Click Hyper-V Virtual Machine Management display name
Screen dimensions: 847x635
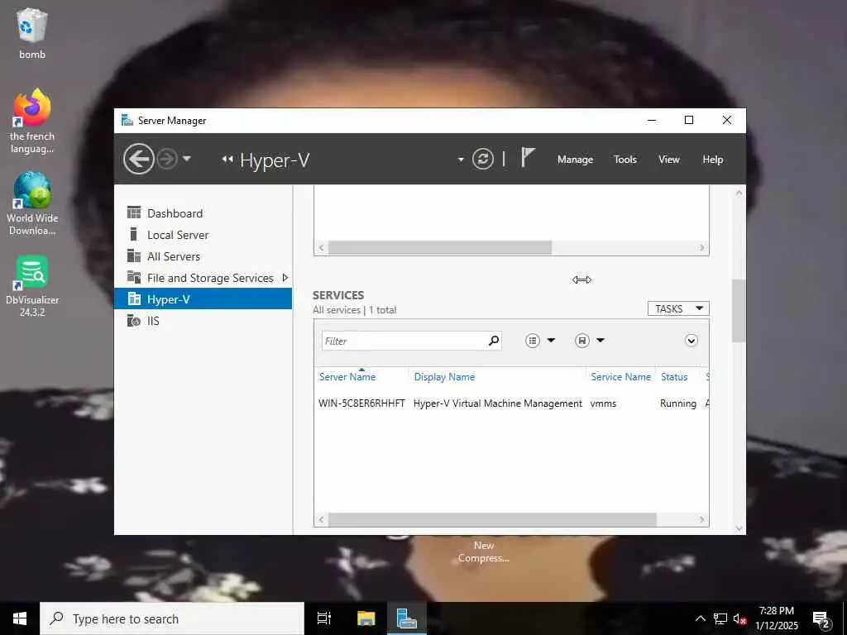(x=497, y=403)
